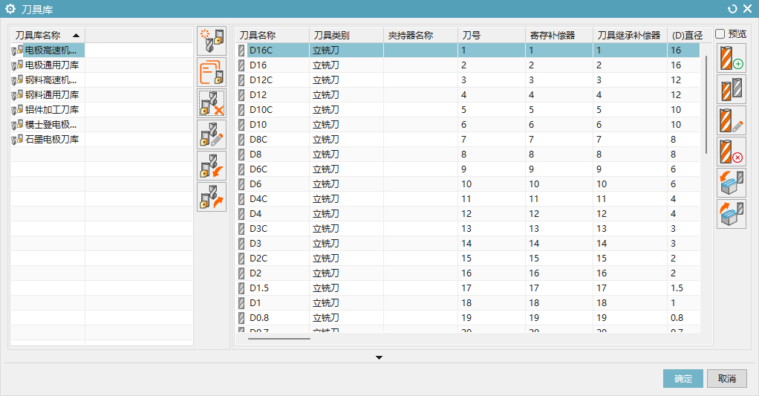
Task: Click the edit tool library pencil icon
Action: tap(212, 134)
